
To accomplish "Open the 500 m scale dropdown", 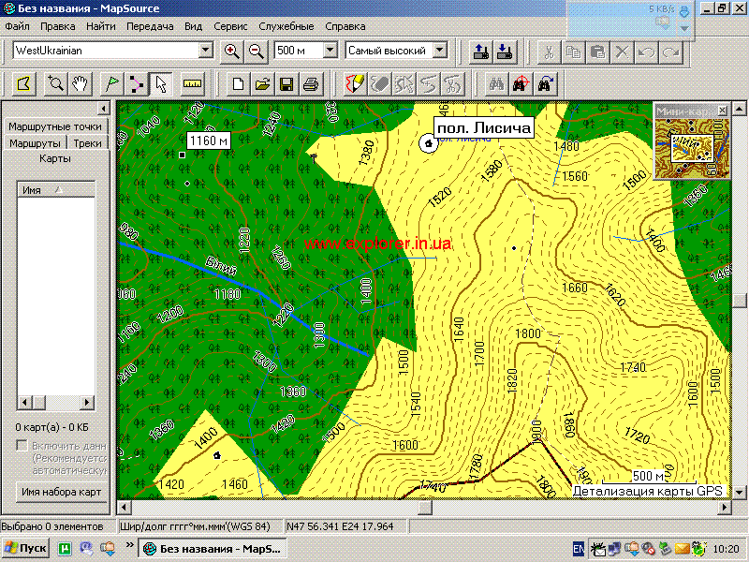I will click(330, 51).
